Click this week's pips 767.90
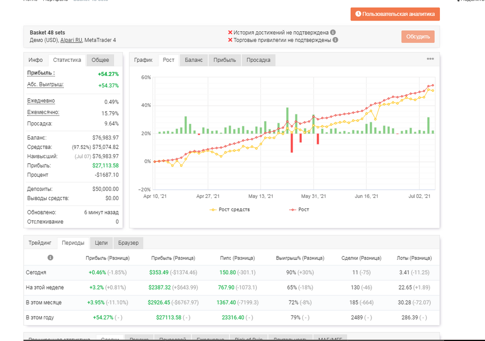The image size is (485, 341). coord(226,287)
